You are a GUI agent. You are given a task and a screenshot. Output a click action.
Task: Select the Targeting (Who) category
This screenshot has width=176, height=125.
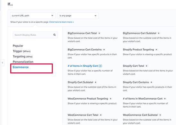tap(23, 56)
